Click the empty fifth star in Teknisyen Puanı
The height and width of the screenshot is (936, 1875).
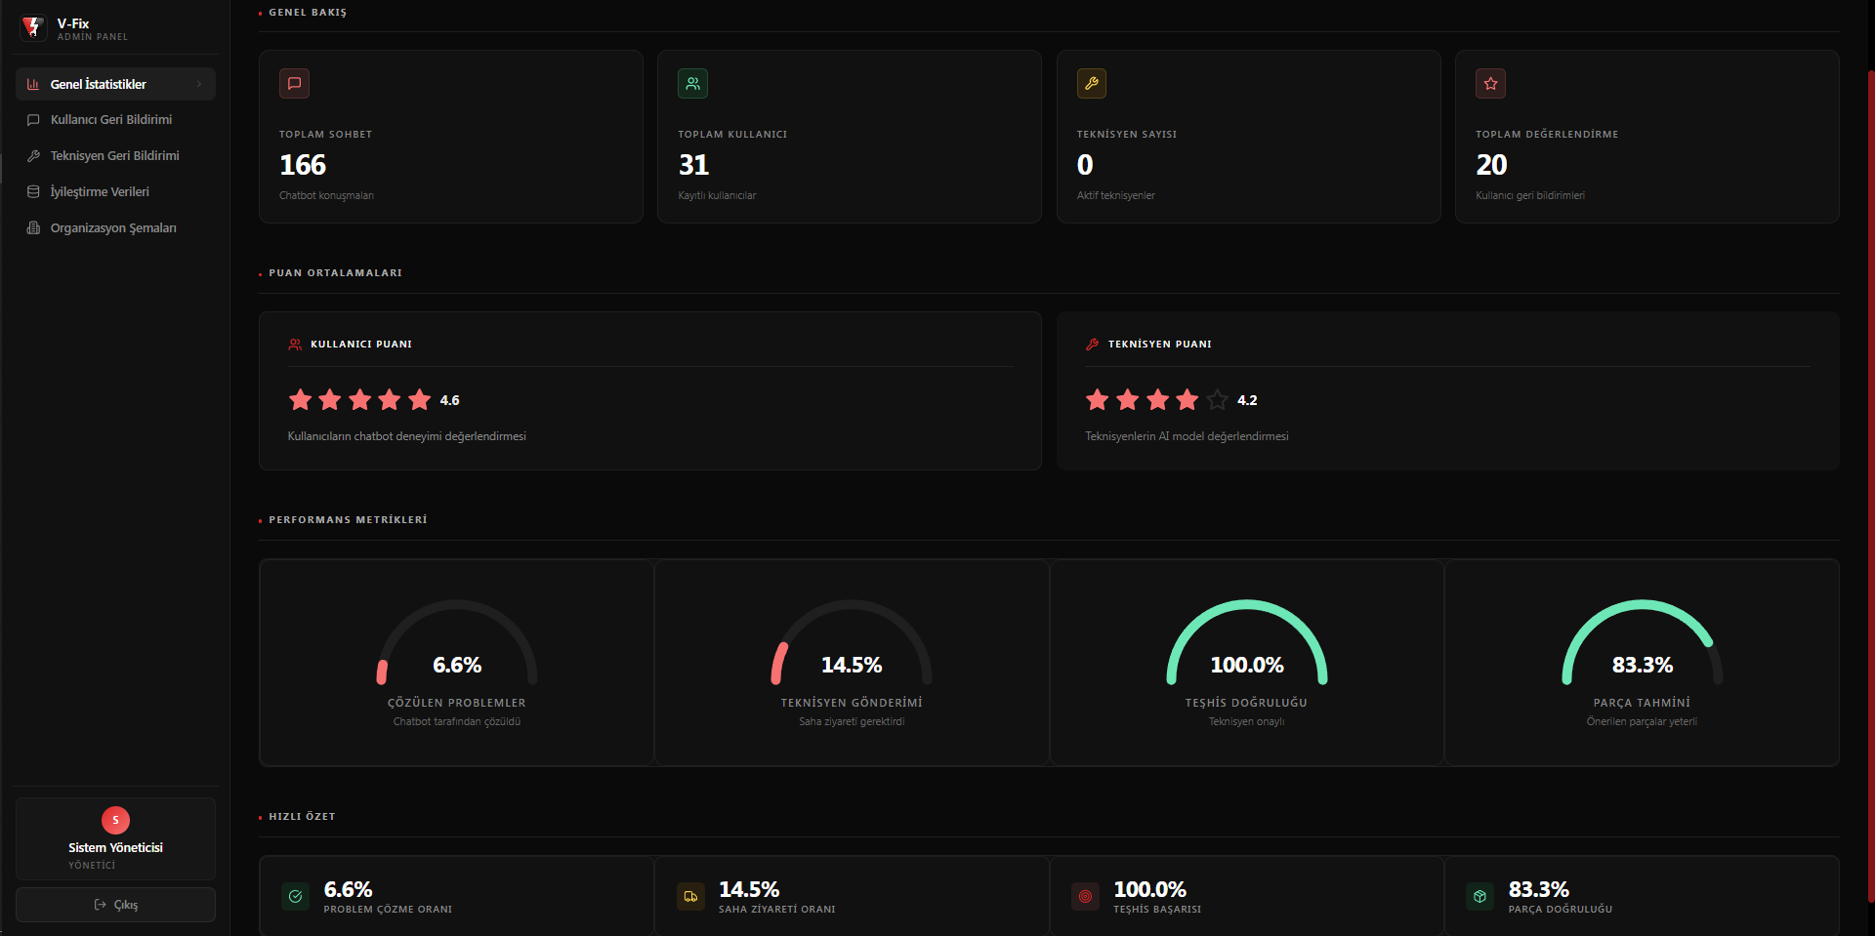coord(1217,399)
